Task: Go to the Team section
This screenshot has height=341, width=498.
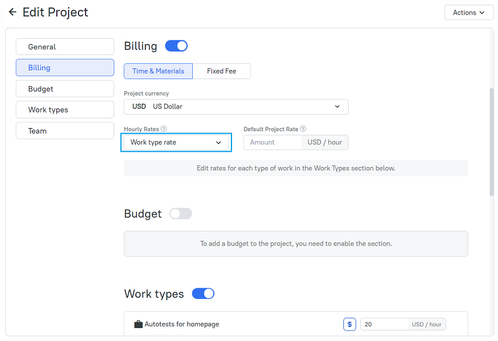Action: click(x=64, y=131)
